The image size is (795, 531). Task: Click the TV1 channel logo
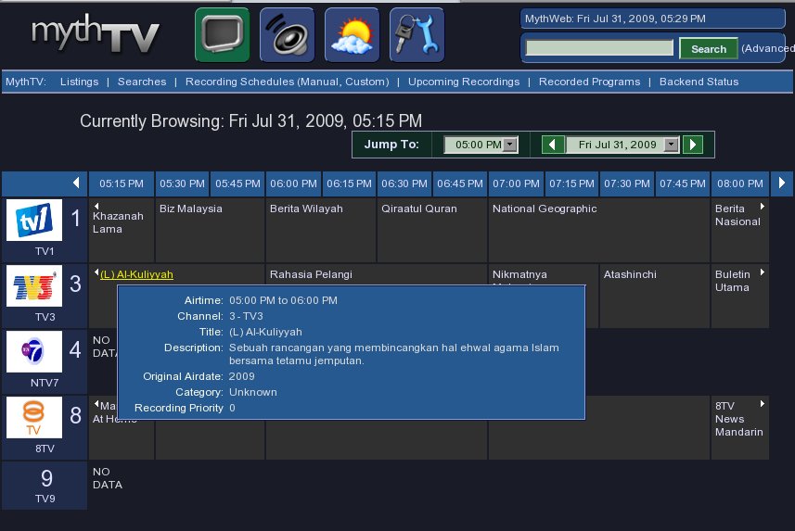point(34,221)
